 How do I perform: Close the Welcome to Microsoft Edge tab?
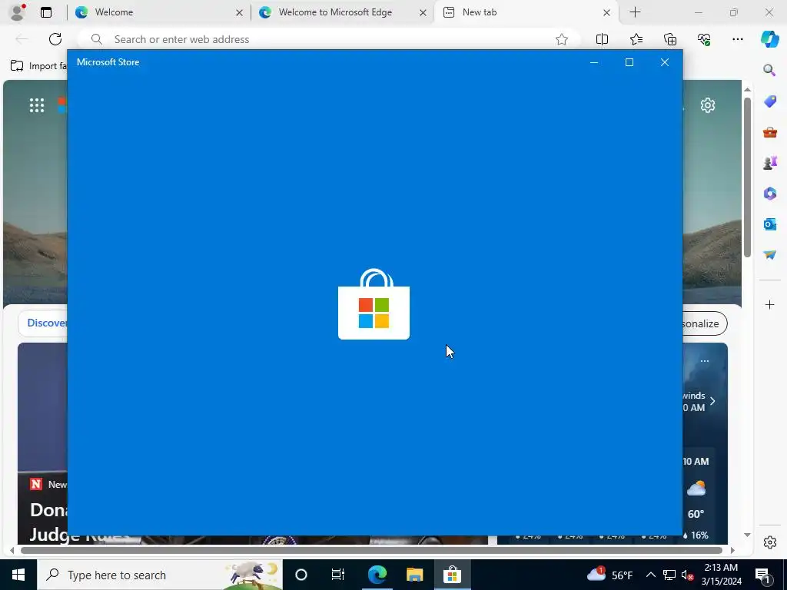423,13
